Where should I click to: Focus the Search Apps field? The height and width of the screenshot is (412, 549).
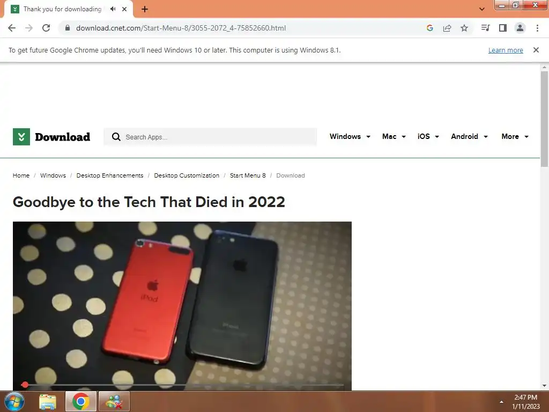210,137
